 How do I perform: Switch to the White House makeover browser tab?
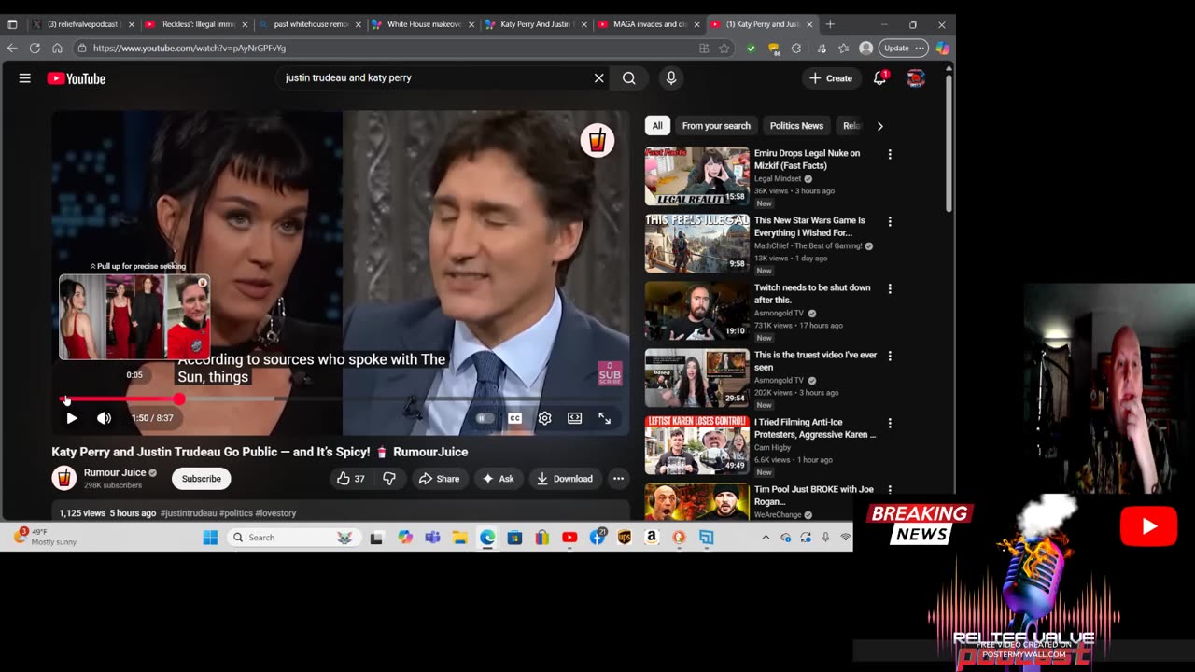coord(424,24)
